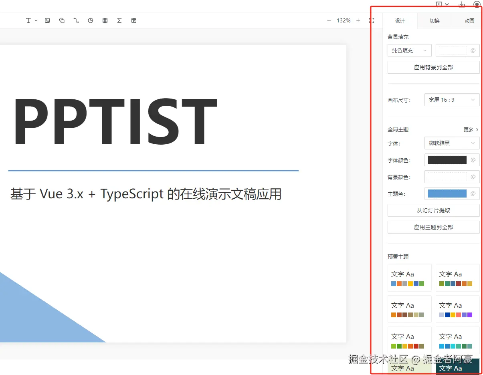This screenshot has height=375, width=483.
Task: Select preset theme with blue-orange-gray palette
Action: (x=410, y=278)
